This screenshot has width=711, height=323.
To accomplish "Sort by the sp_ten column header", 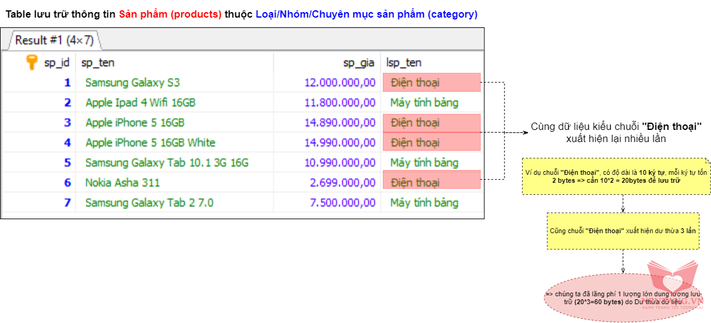I will point(98,63).
